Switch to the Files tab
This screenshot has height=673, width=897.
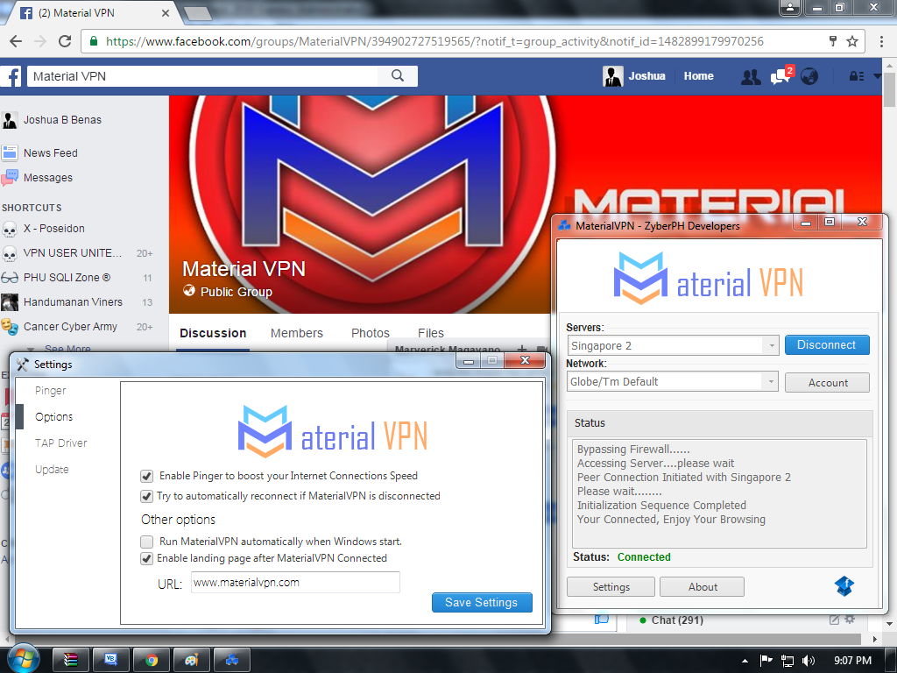[x=430, y=333]
